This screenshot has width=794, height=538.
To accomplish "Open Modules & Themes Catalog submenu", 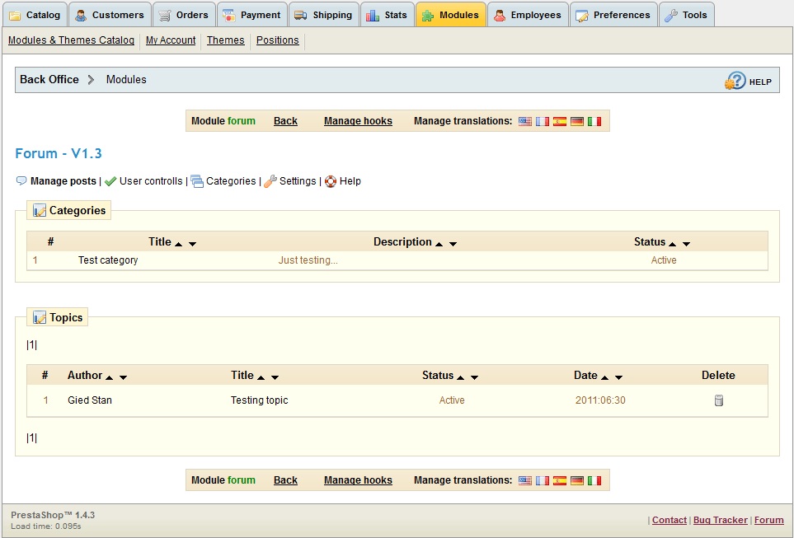I will [x=71, y=40].
